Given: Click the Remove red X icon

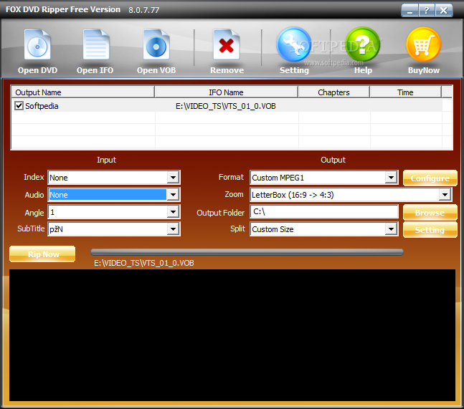Looking at the screenshot, I should pos(227,45).
